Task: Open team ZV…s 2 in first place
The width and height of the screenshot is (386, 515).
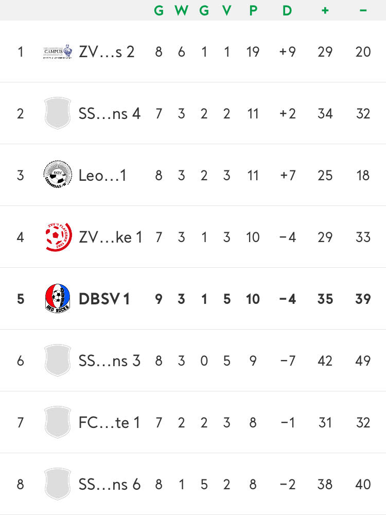Action: pos(107,52)
